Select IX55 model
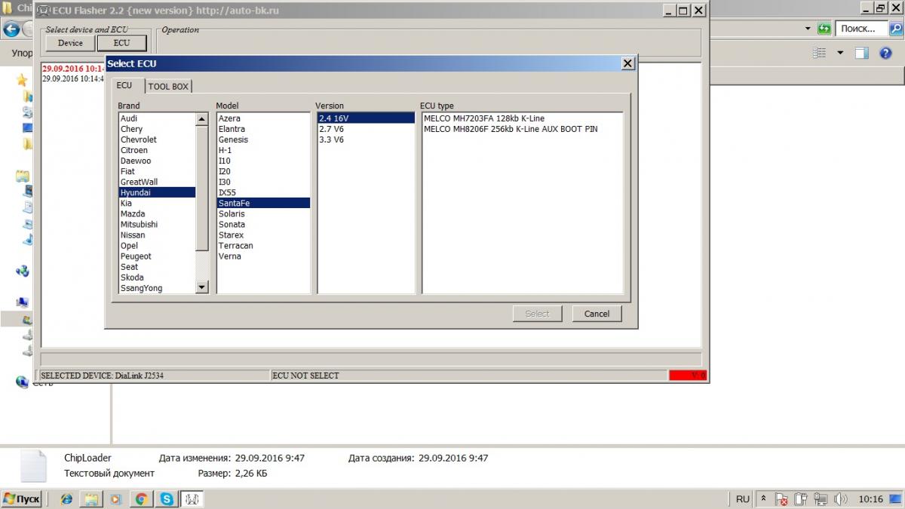This screenshot has width=905, height=509. (263, 192)
